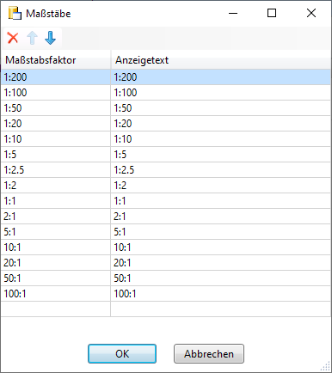This screenshot has height=373, width=332.
Task: Maximize the Maßstäbe window
Action: tap(272, 13)
